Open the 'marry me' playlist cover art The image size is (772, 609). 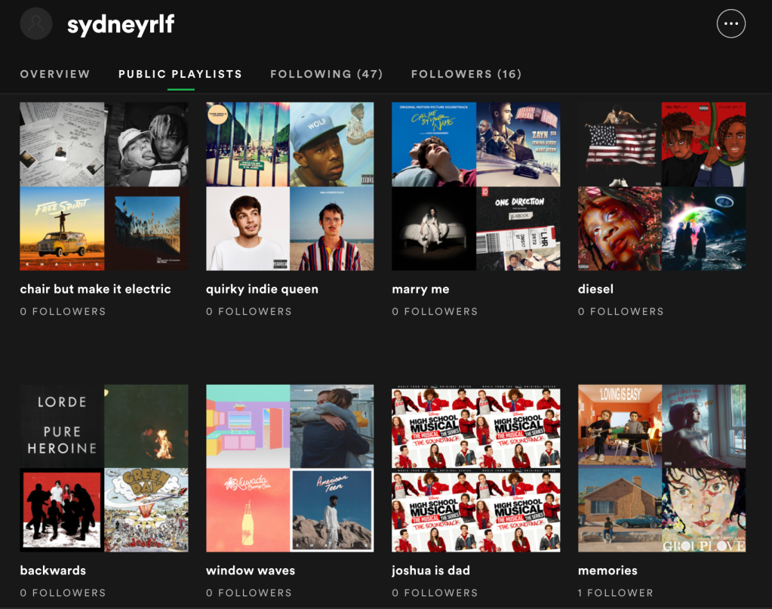476,186
